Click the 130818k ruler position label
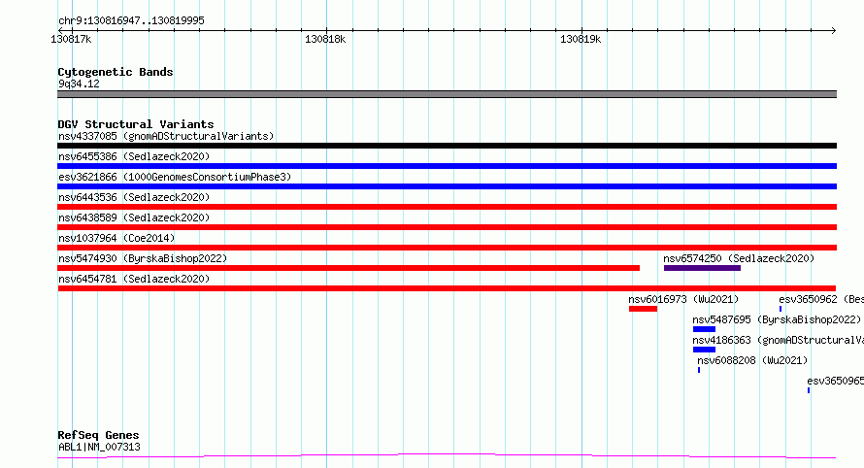Image resolution: width=864 pixels, height=468 pixels. click(325, 39)
